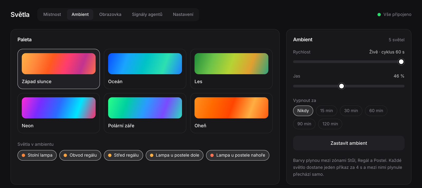Open the Obrazovka tab
422x188 pixels.
110,15
